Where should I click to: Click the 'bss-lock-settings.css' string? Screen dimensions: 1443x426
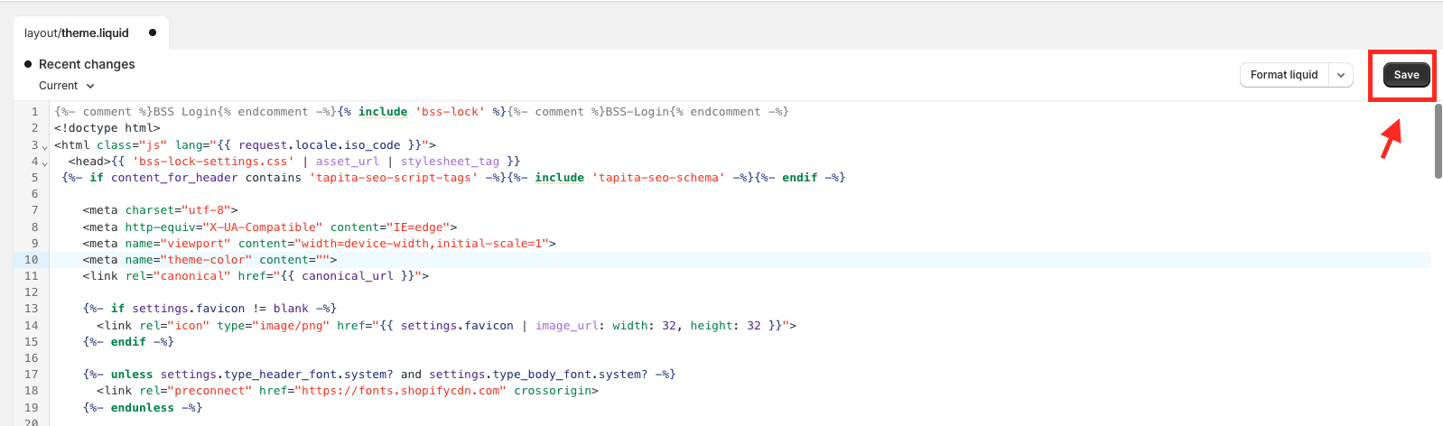tap(213, 162)
